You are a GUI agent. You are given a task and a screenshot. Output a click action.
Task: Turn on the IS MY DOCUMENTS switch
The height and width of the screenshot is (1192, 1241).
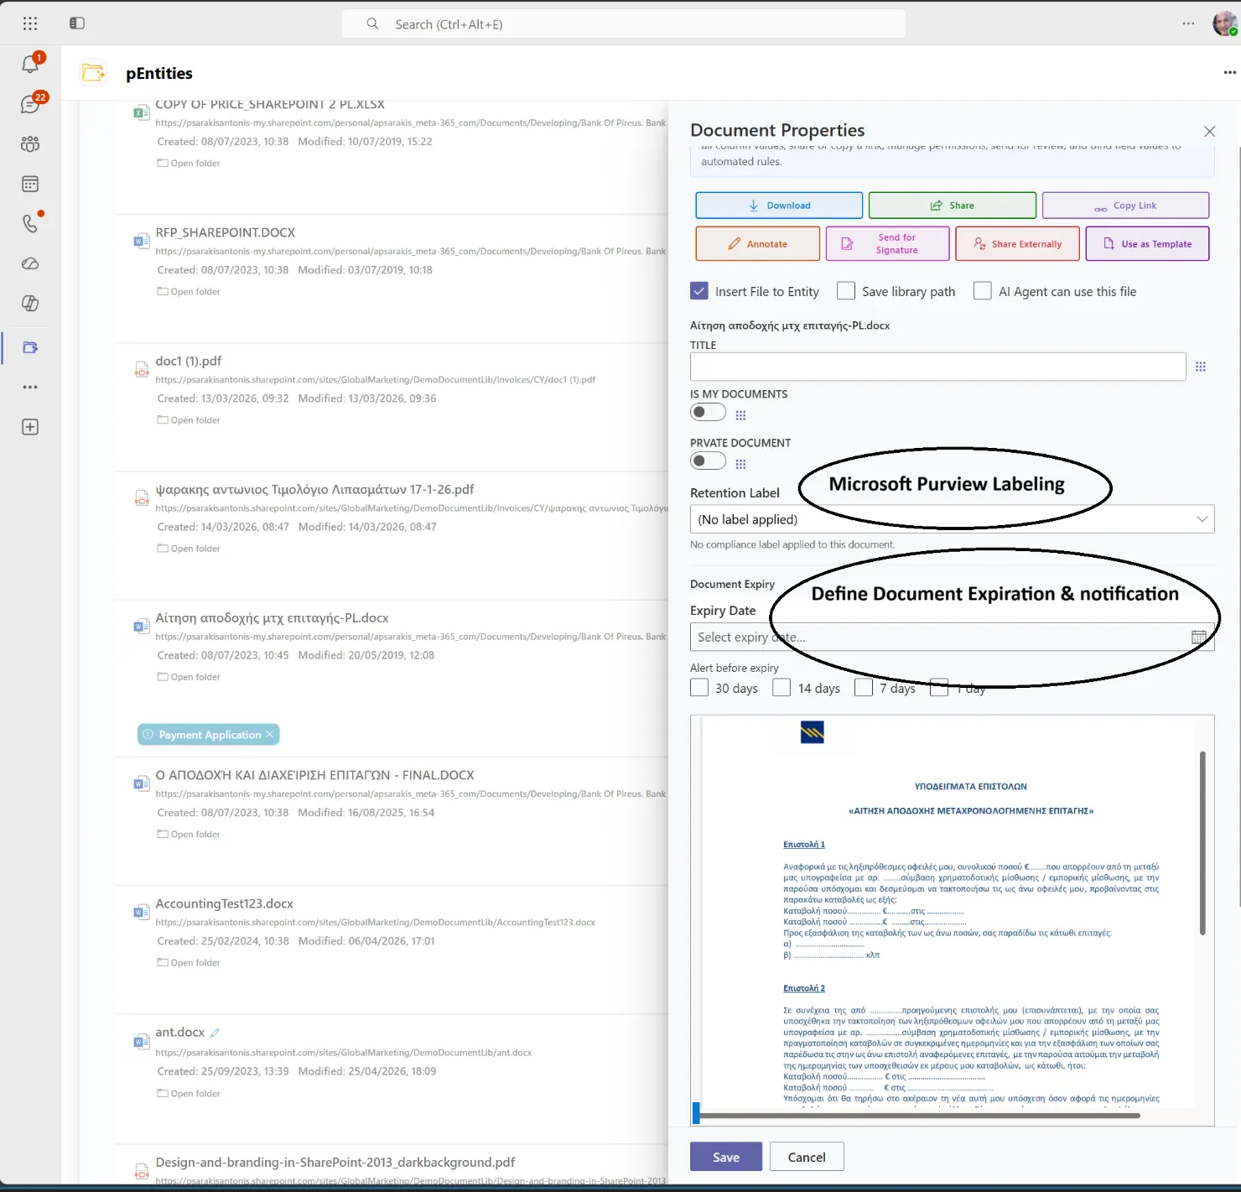708,412
